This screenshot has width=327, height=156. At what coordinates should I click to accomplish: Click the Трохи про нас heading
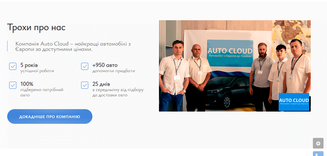[x=36, y=27]
